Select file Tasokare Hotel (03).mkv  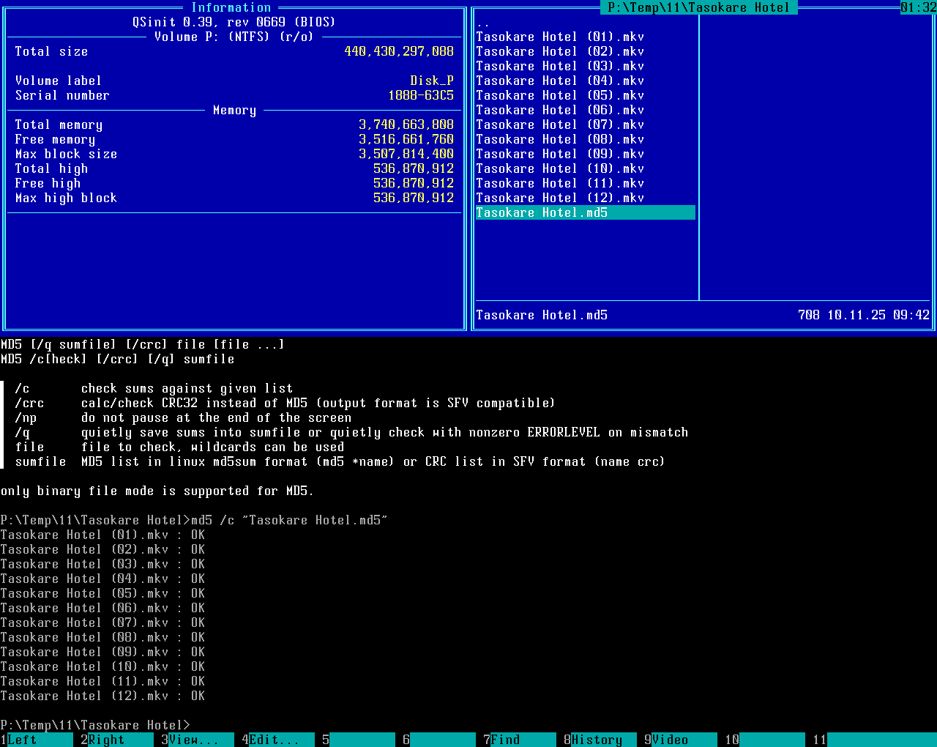click(x=560, y=66)
